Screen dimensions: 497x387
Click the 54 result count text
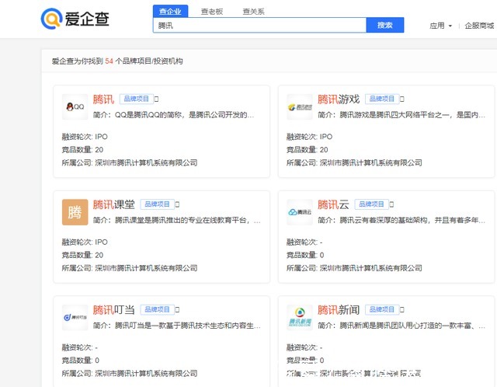(109, 61)
